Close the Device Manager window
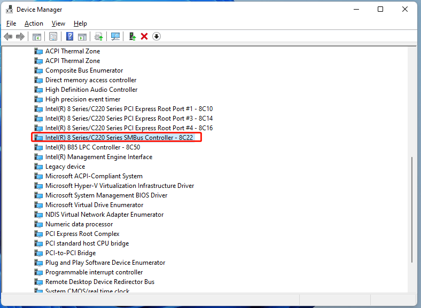Image resolution: width=421 pixels, height=308 pixels. tap(405, 10)
